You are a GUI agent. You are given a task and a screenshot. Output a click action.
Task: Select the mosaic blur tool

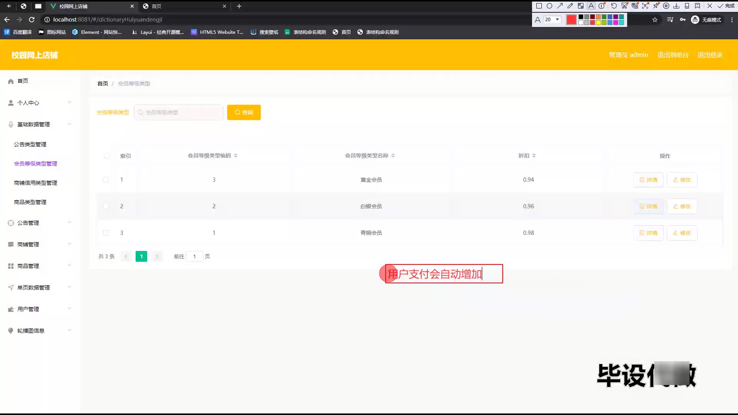(581, 6)
